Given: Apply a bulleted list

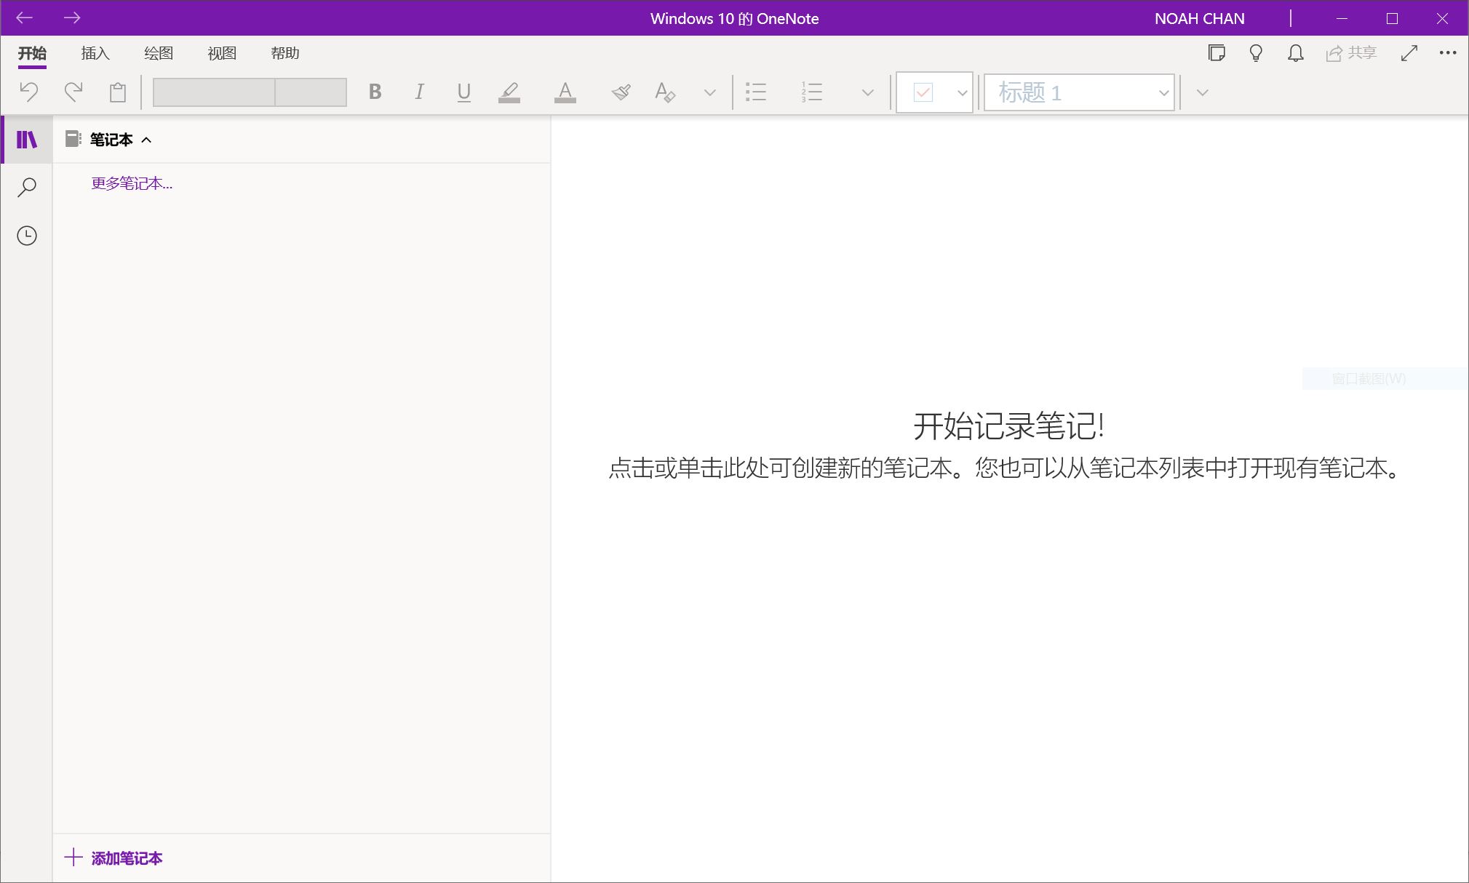Looking at the screenshot, I should point(755,92).
